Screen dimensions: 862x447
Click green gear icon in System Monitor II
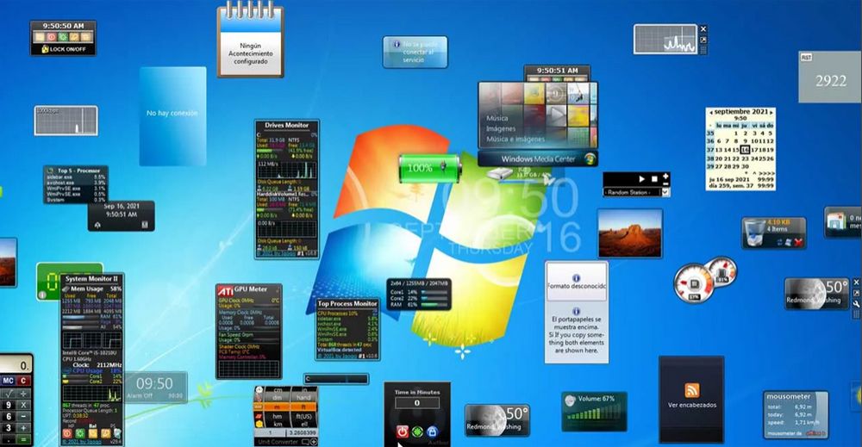[80, 433]
